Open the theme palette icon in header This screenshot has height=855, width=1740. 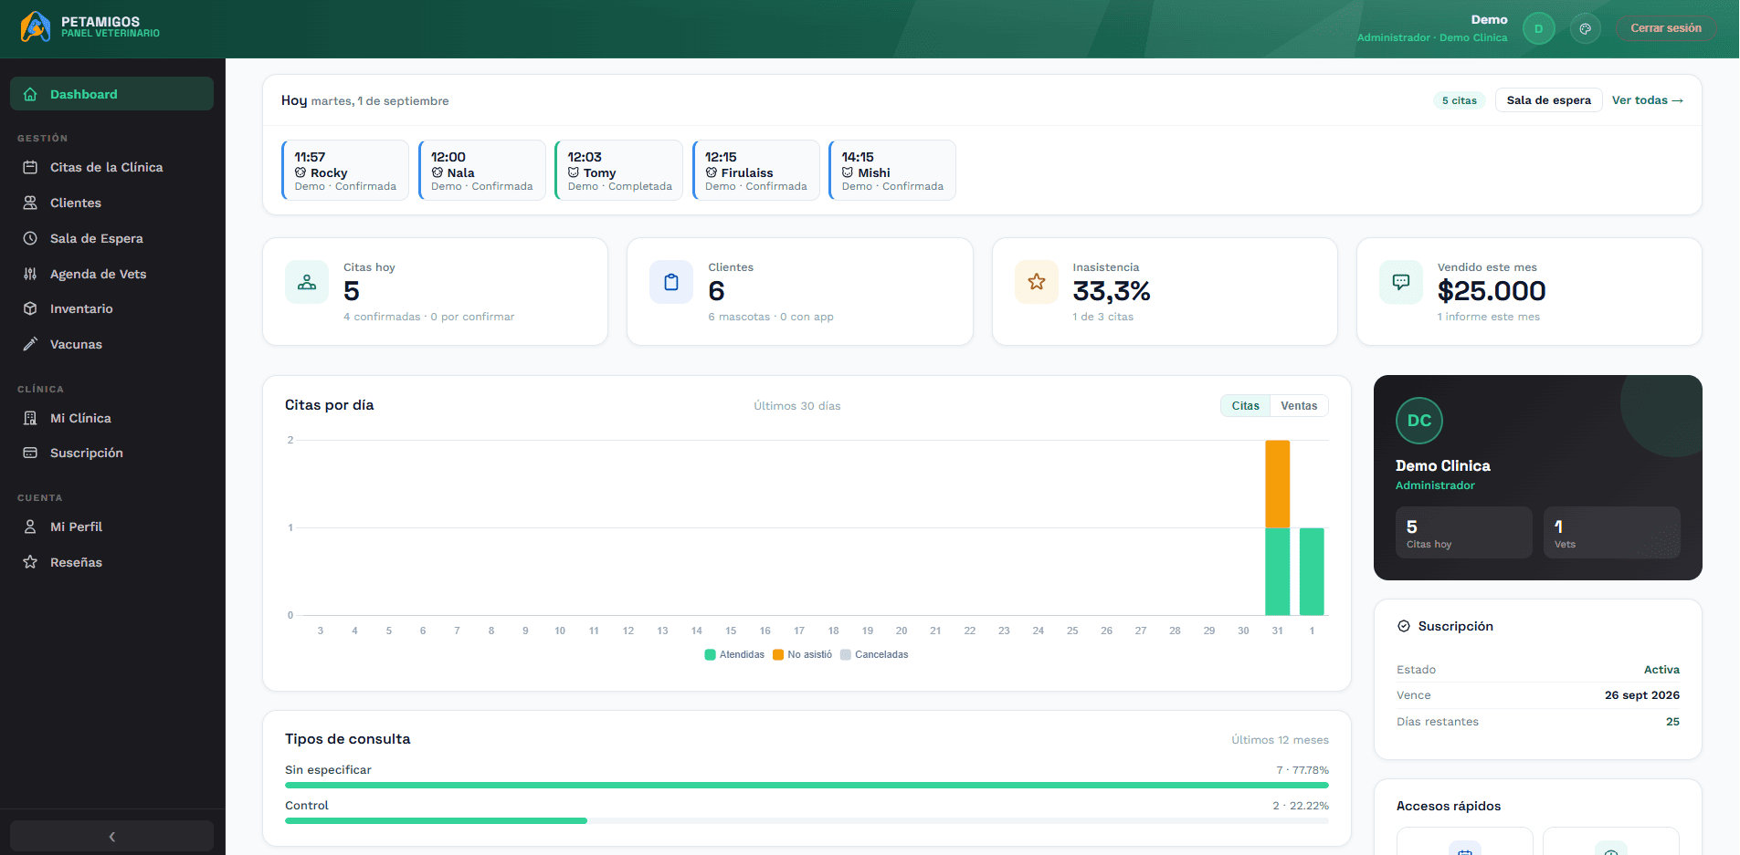1586,28
